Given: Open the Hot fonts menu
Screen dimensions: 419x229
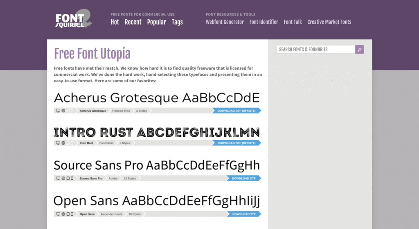Looking at the screenshot, I should click(115, 22).
